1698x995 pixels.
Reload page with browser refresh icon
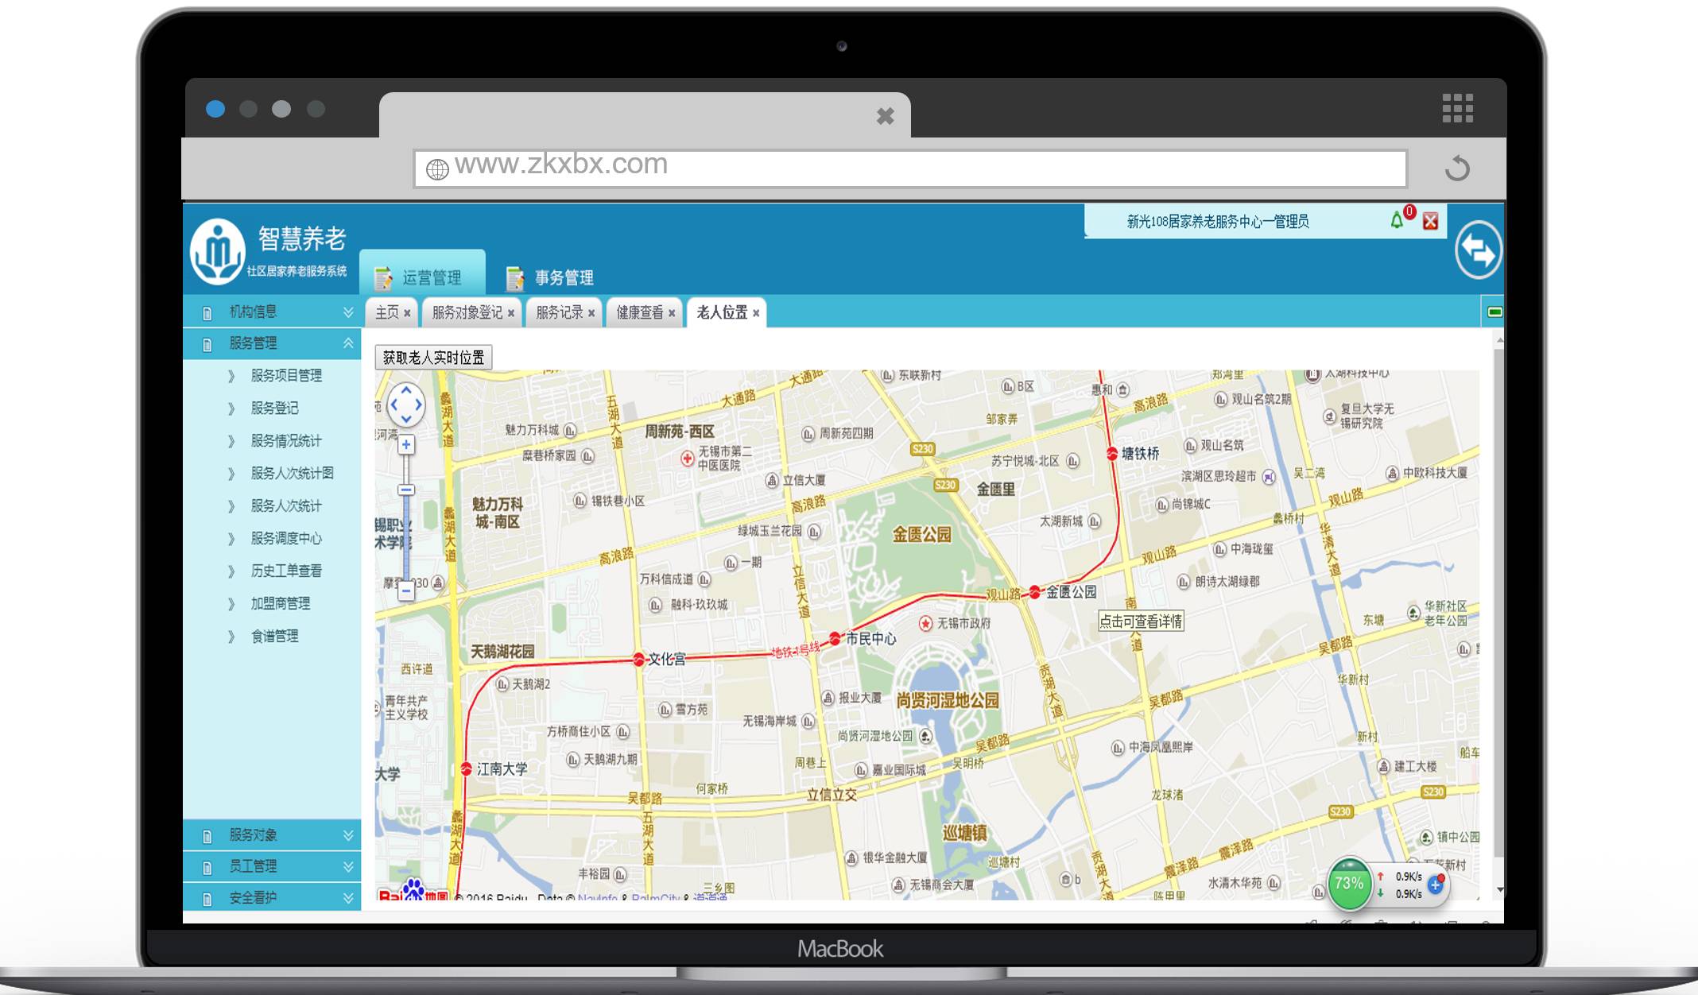click(1457, 168)
